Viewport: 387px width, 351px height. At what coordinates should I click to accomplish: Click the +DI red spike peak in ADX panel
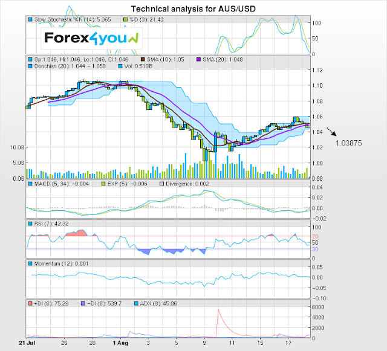[x=218, y=309]
